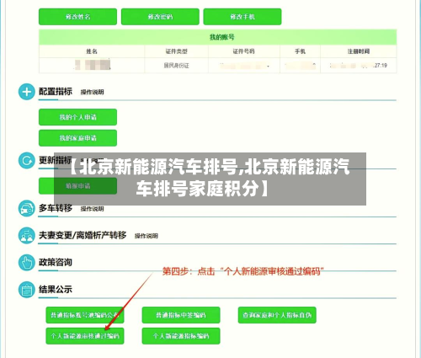Viewport: 421px width, 358px height.
Task: Click the 结果公示 section heading
Action: pos(56,289)
